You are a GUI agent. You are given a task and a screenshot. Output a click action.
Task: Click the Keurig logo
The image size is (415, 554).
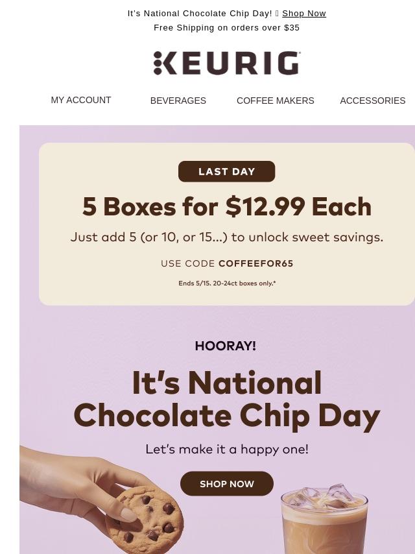point(227,63)
